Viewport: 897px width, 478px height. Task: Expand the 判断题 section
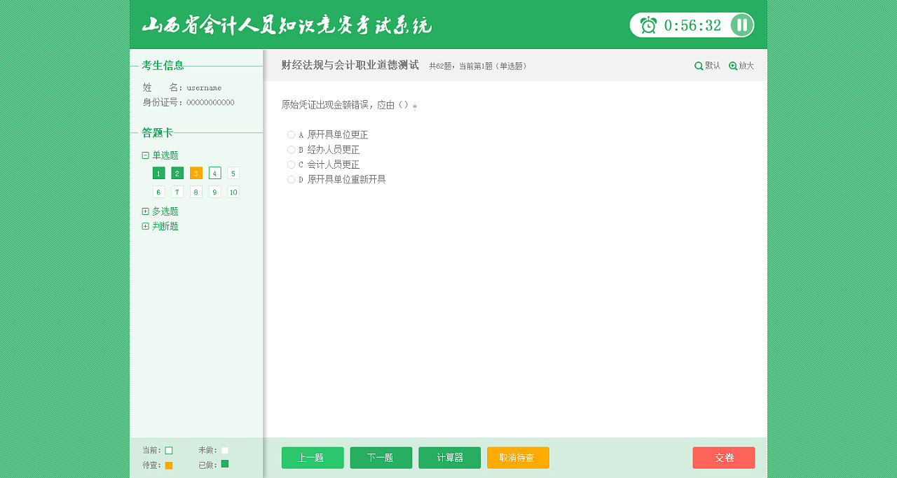point(145,226)
